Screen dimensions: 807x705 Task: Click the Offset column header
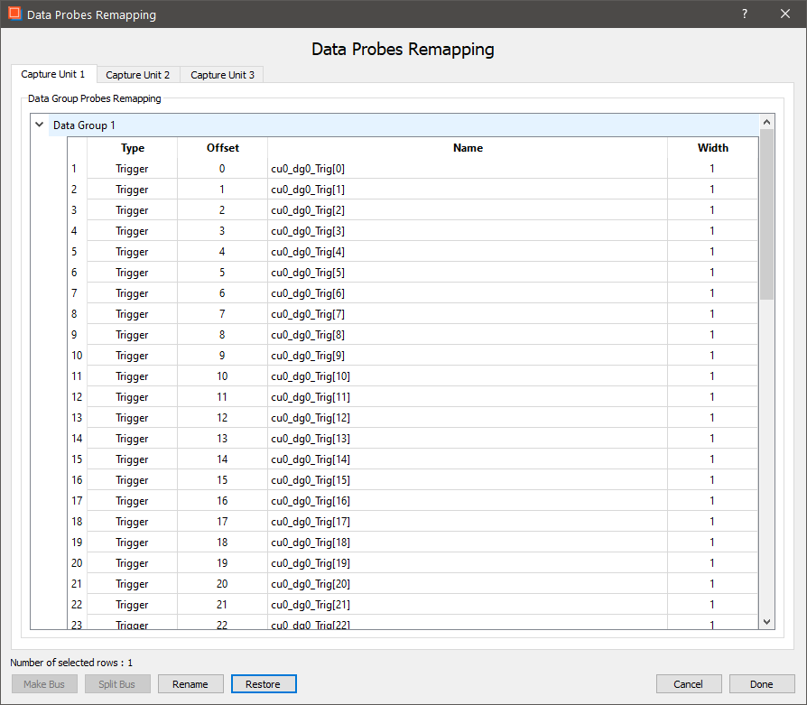222,148
